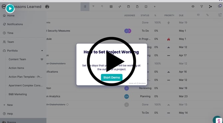Toggle favorite heart on Content Team
The height and width of the screenshot is (123, 223).
(x=42, y=59)
